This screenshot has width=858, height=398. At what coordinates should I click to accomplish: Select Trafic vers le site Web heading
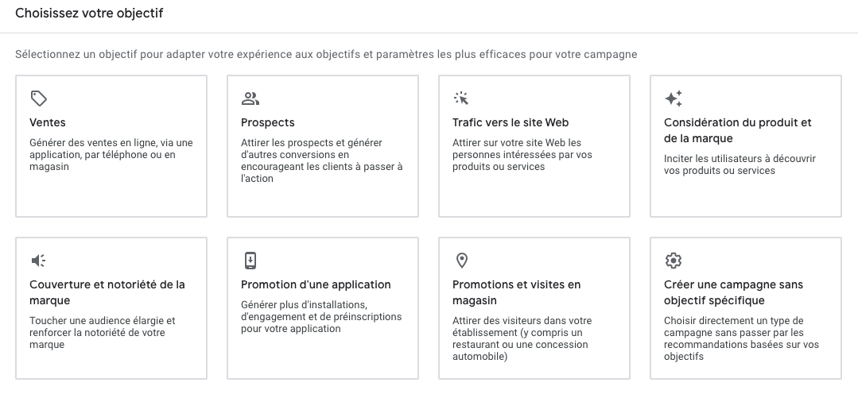click(511, 122)
